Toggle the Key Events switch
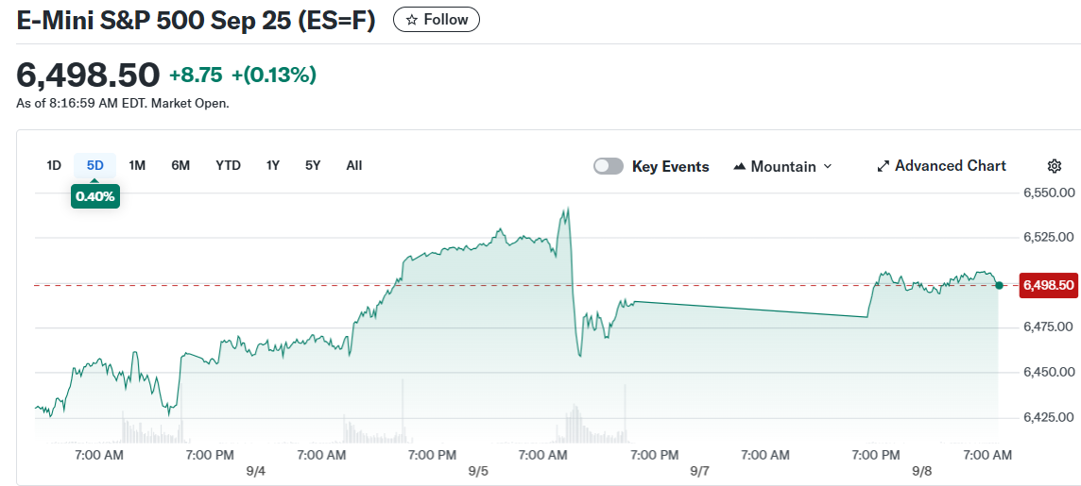 coord(609,166)
